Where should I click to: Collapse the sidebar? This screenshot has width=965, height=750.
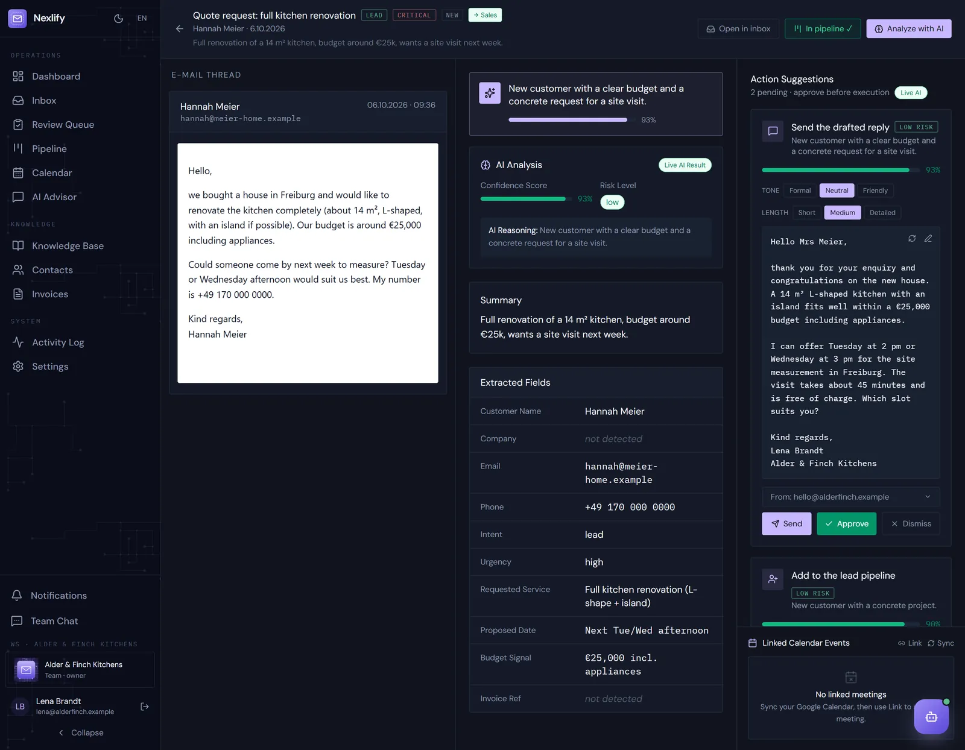click(x=81, y=733)
